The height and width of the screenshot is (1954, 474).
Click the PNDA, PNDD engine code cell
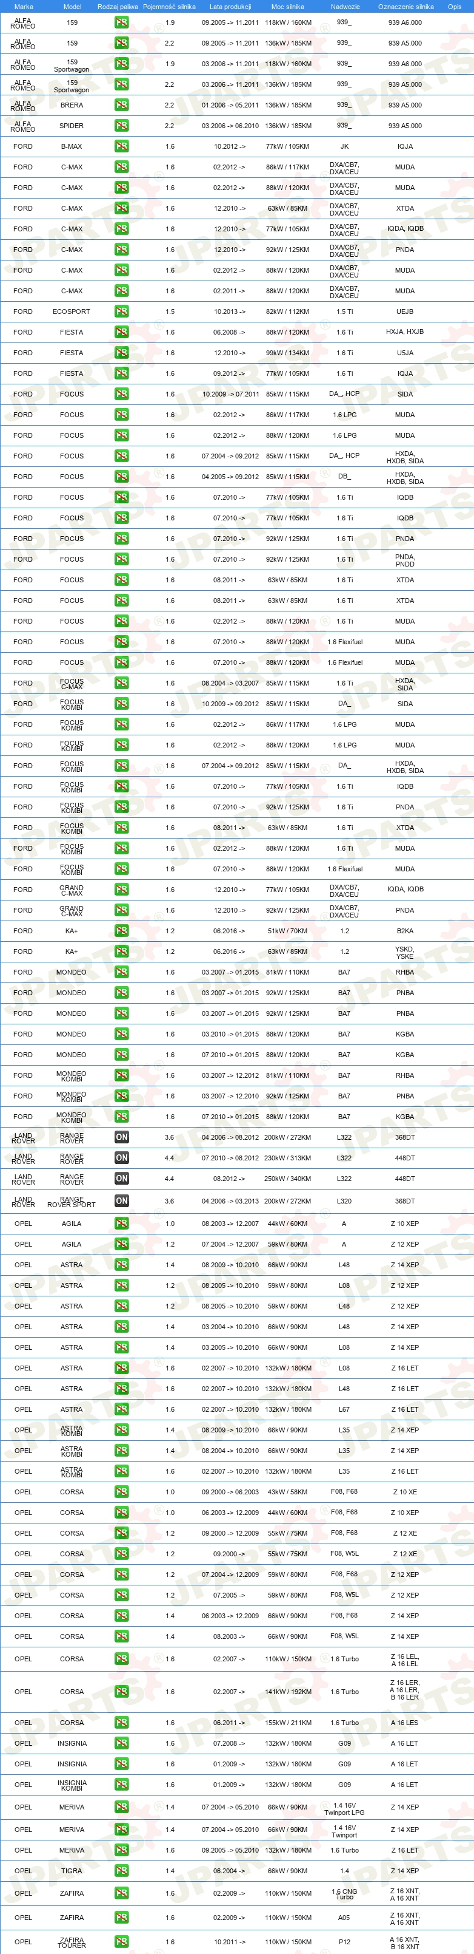[405, 560]
